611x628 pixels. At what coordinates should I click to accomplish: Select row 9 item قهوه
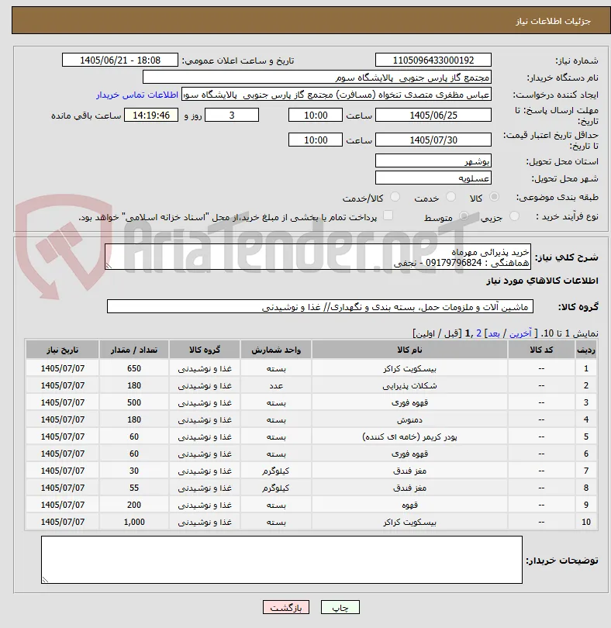click(x=409, y=505)
